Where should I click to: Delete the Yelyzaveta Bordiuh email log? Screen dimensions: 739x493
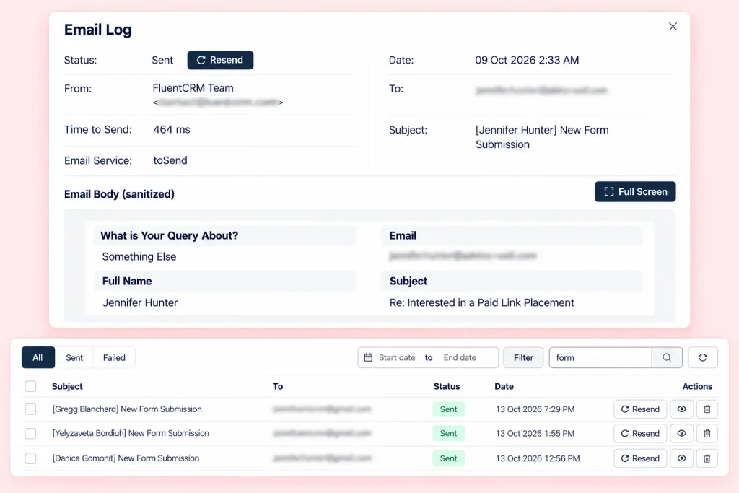(707, 433)
